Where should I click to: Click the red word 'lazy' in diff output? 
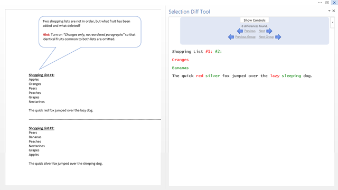click(x=275, y=76)
